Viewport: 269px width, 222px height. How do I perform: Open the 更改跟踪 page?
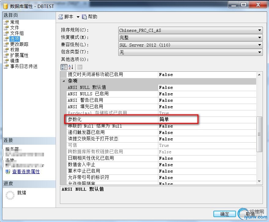pos(19,44)
